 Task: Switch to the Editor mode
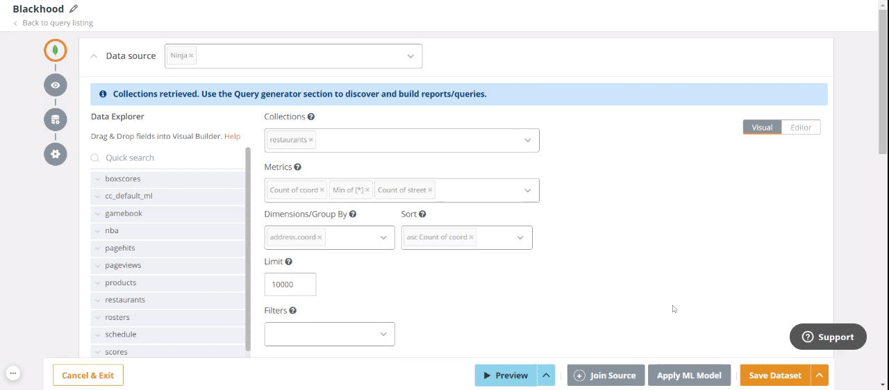[x=801, y=128]
